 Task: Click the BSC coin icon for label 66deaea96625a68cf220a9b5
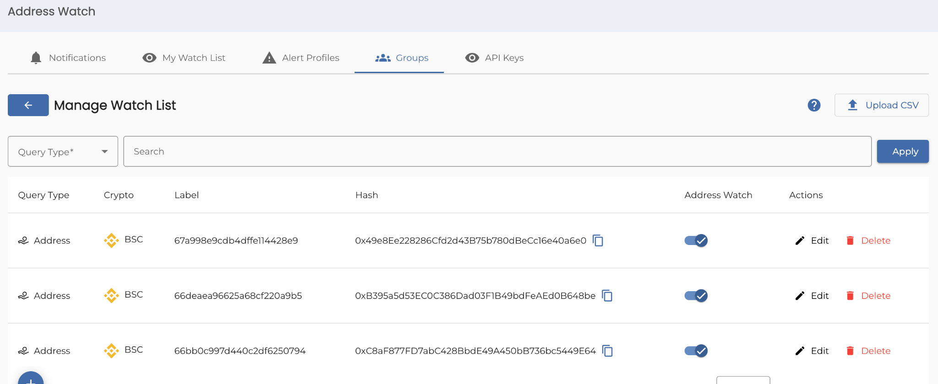click(111, 295)
